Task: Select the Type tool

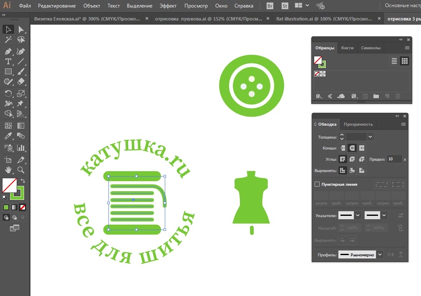Action: pos(8,61)
